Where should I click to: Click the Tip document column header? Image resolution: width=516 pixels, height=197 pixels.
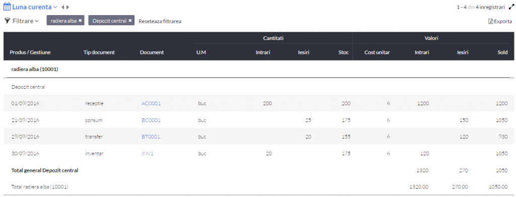tap(99, 52)
